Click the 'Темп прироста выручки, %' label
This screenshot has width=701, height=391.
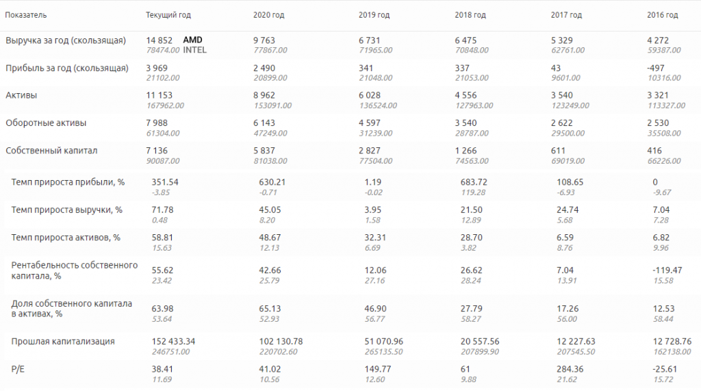pos(67,210)
